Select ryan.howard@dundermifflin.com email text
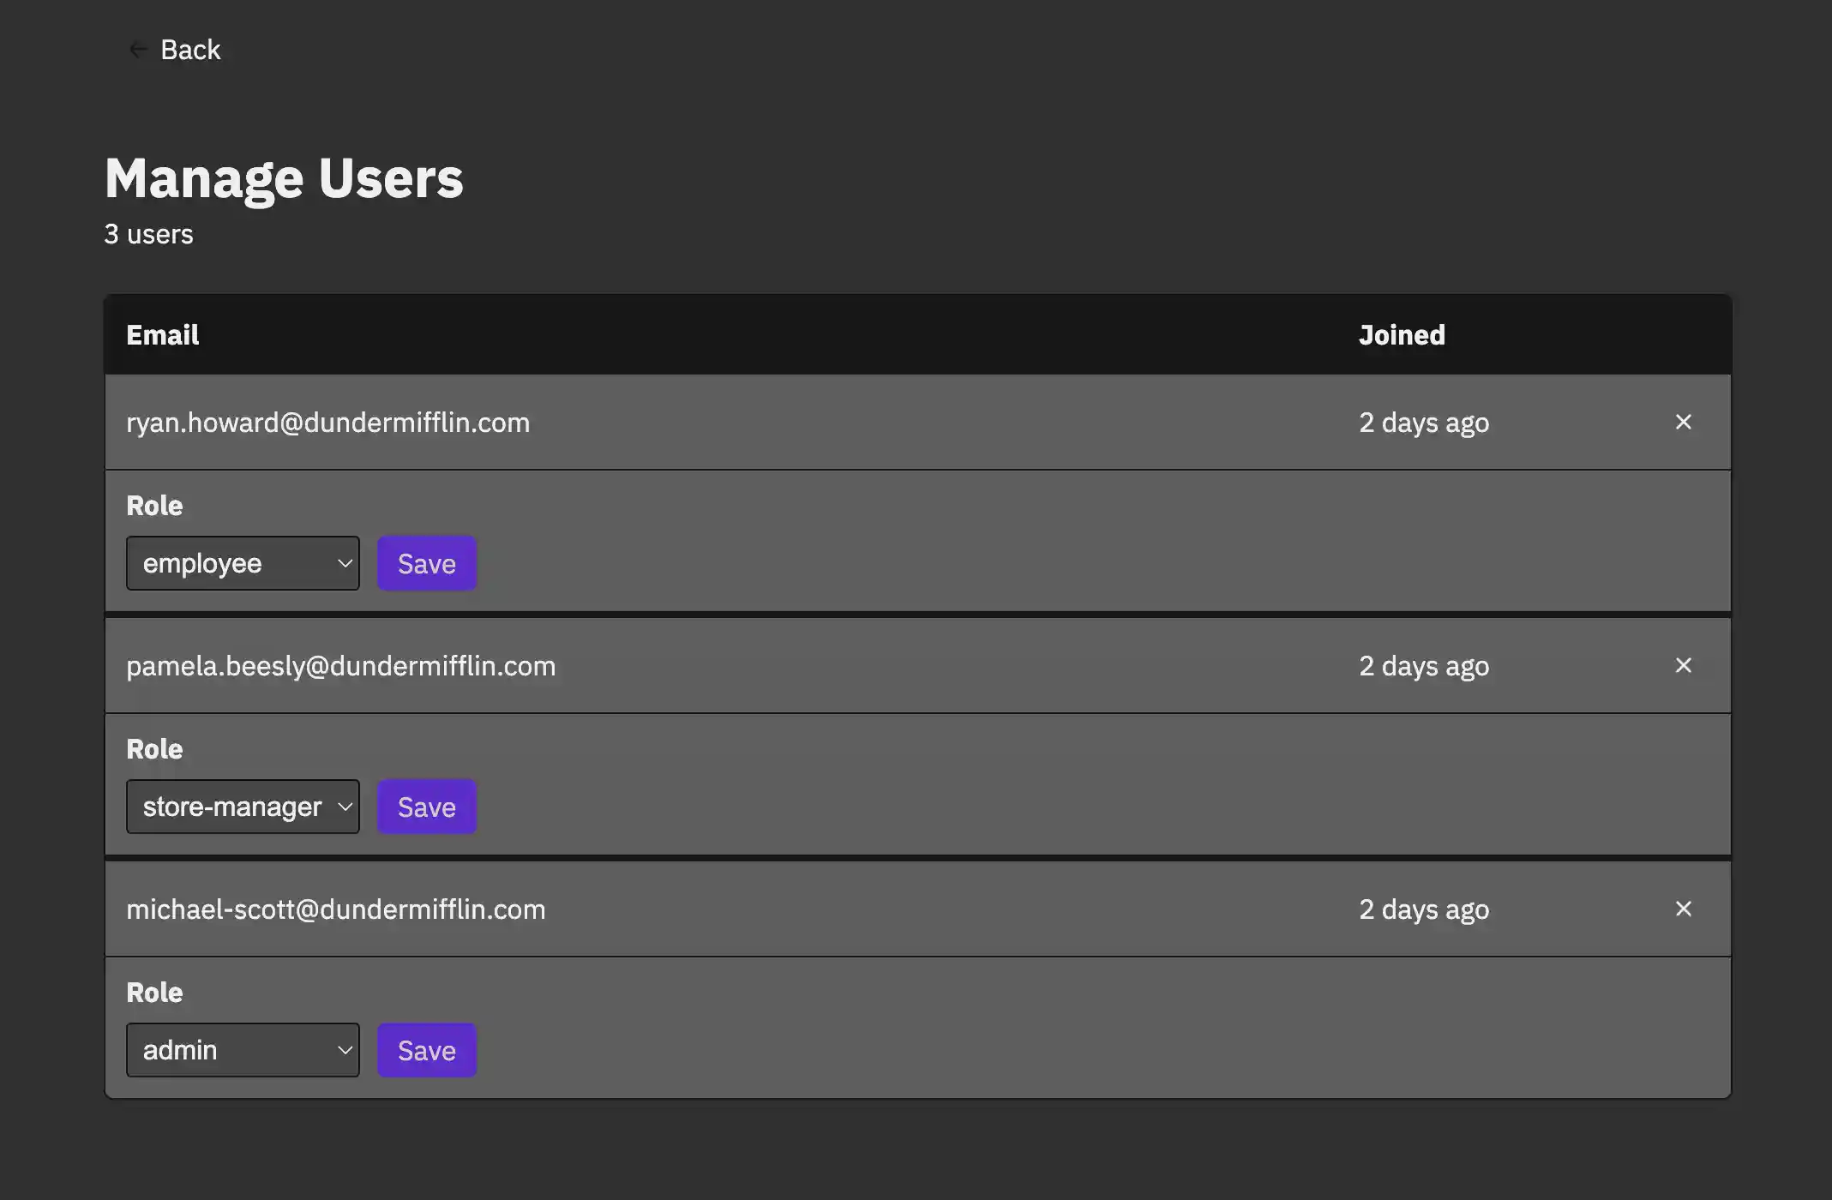Viewport: 1832px width, 1200px height. click(x=327, y=423)
